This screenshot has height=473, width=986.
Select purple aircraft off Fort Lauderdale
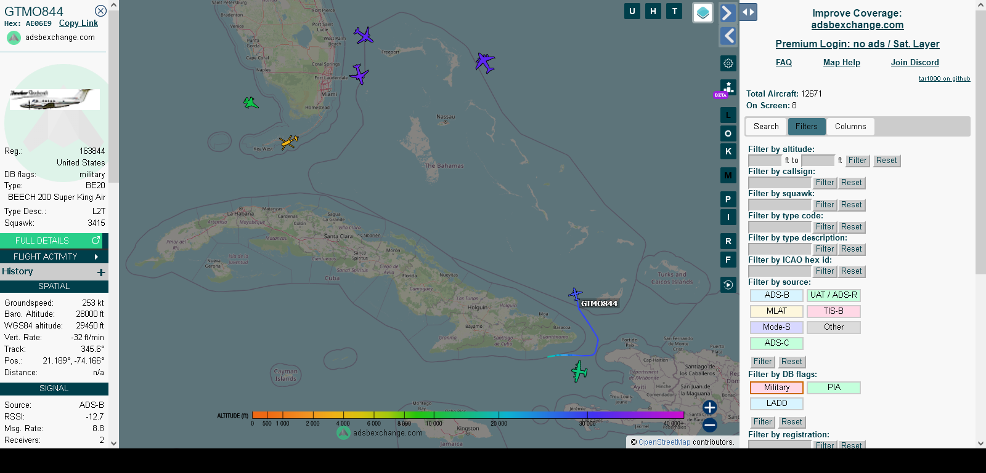click(x=359, y=74)
